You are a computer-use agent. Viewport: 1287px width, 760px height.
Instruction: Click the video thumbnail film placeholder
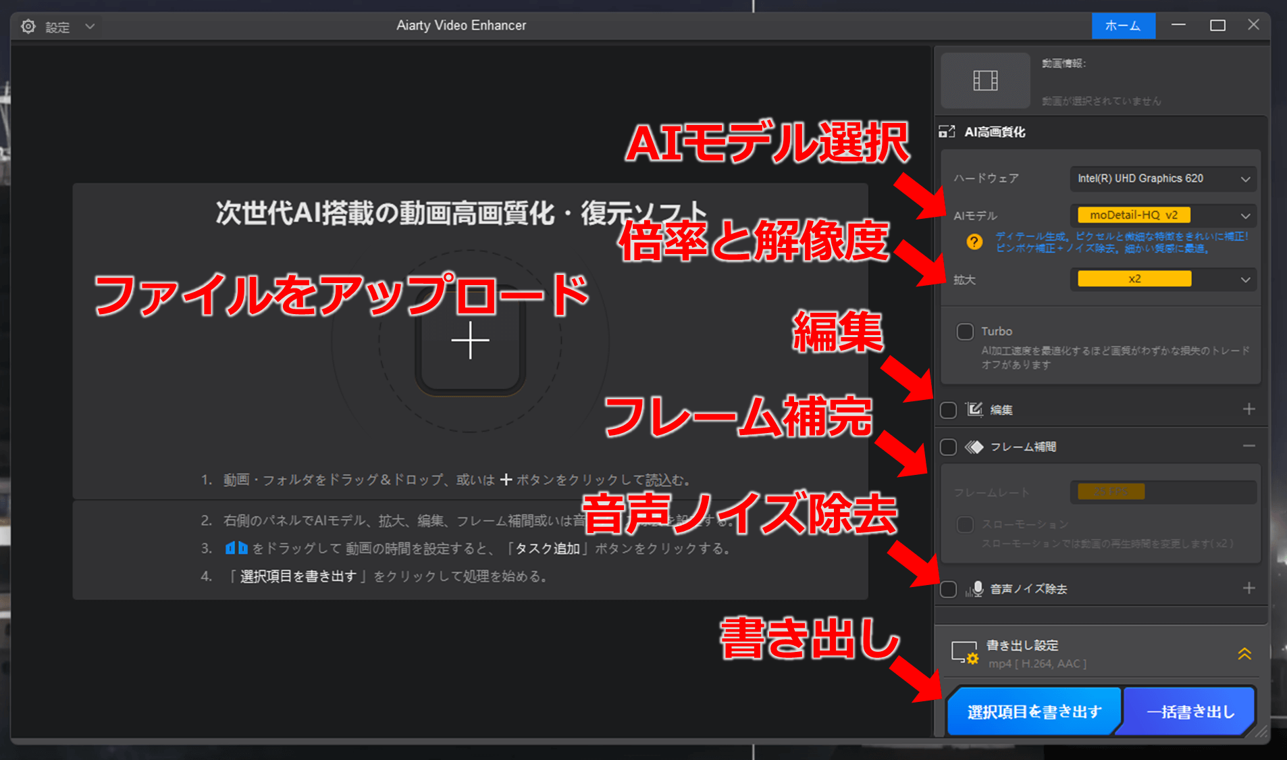point(985,80)
